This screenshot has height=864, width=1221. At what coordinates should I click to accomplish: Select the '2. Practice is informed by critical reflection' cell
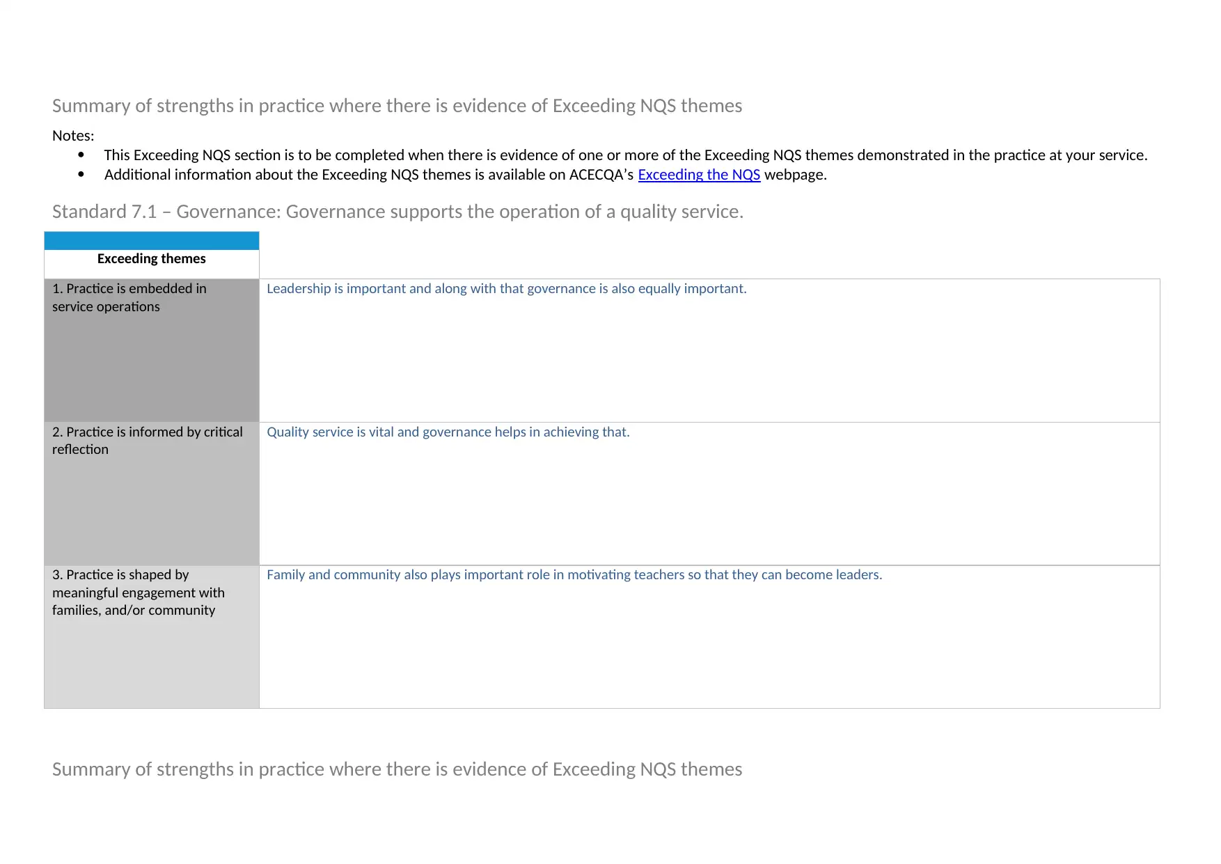coord(152,494)
